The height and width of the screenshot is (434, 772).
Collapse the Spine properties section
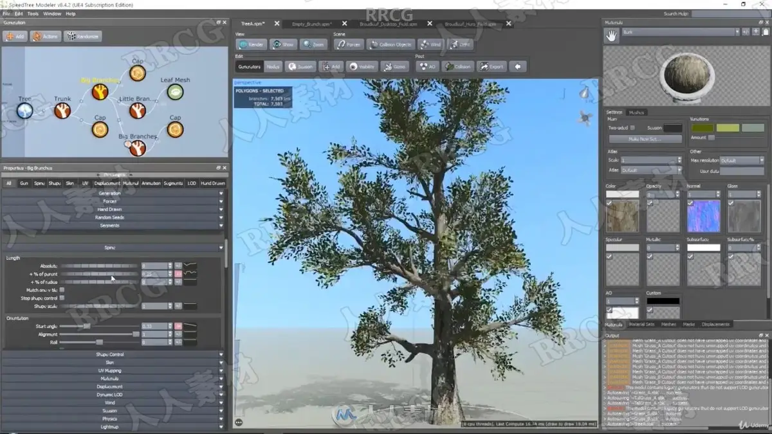113,248
